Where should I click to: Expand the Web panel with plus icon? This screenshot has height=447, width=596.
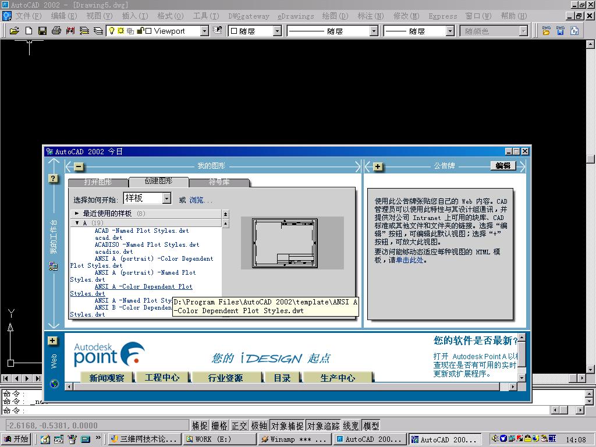pos(52,341)
